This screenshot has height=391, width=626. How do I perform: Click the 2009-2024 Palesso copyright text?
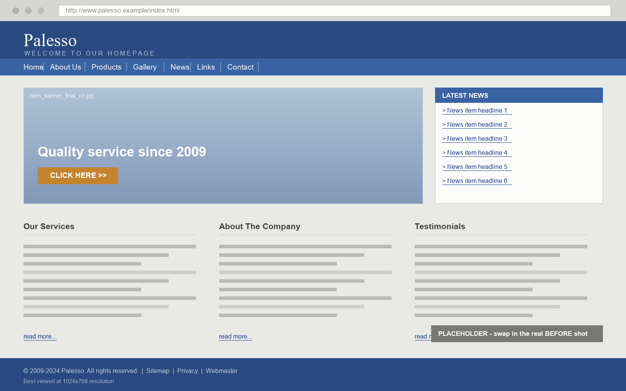pyautogui.click(x=81, y=371)
